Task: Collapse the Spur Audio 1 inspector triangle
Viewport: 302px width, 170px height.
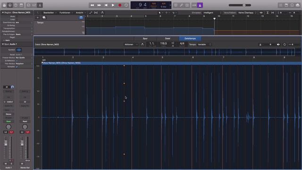Action: 3,44
